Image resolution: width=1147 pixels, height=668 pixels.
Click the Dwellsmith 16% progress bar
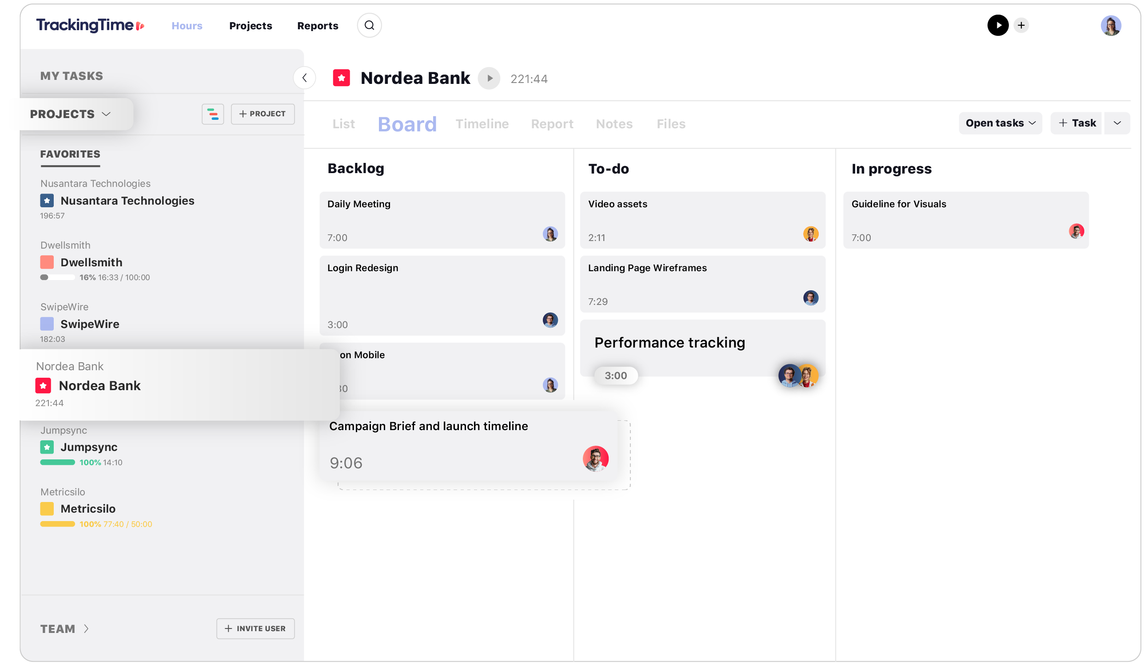[x=57, y=277]
